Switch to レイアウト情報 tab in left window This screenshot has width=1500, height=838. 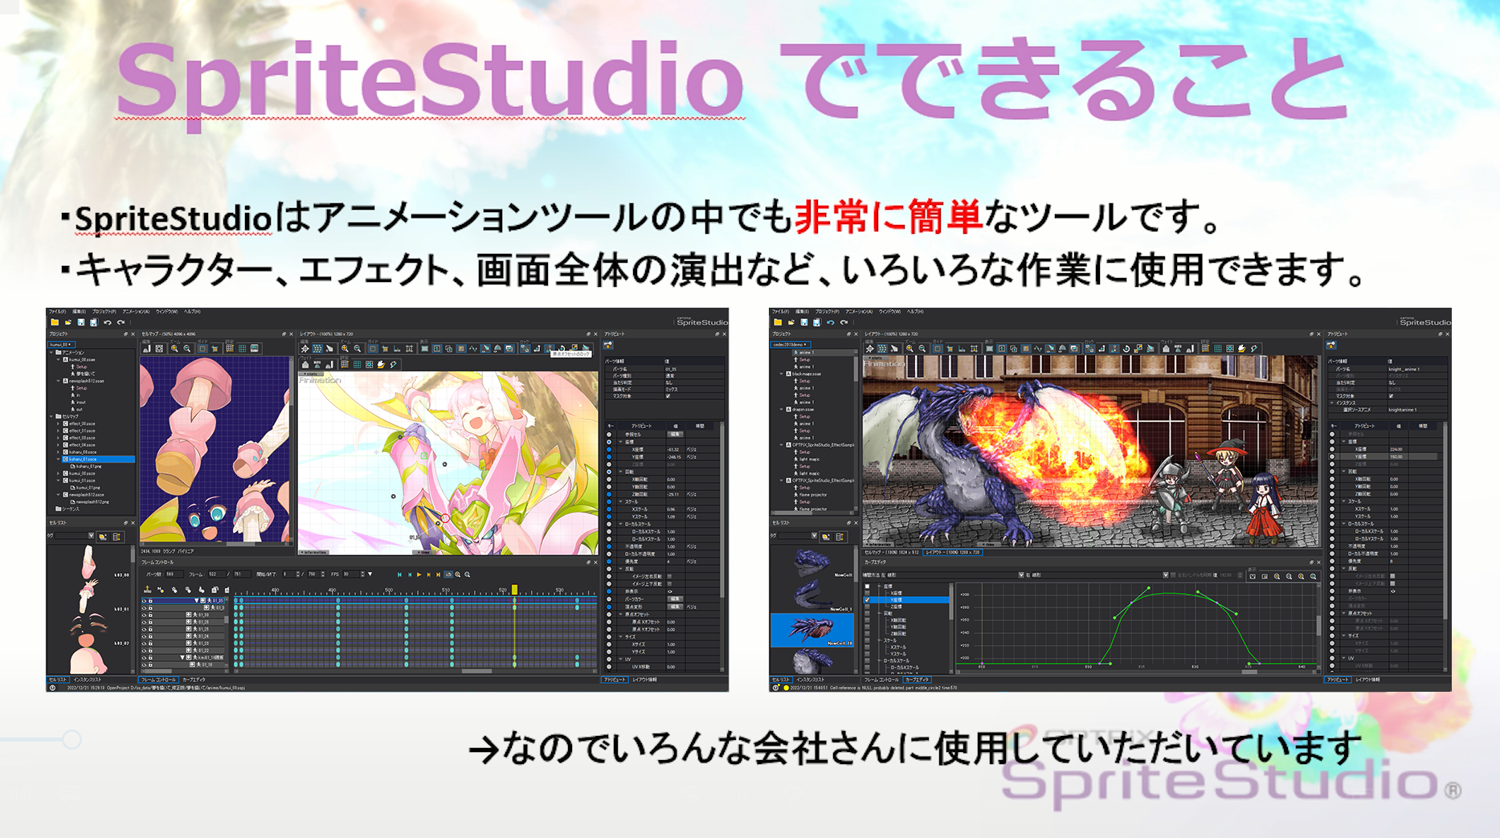click(x=644, y=680)
